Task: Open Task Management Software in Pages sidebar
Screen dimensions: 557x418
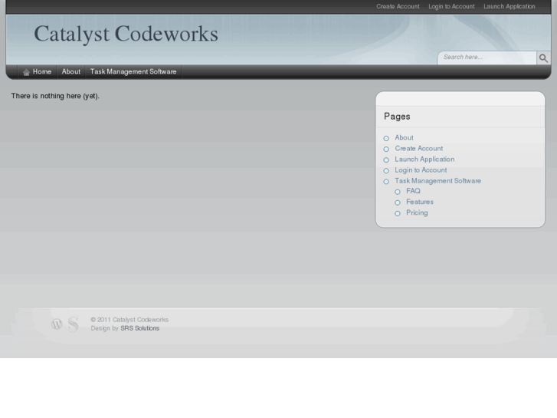Action: coord(437,181)
